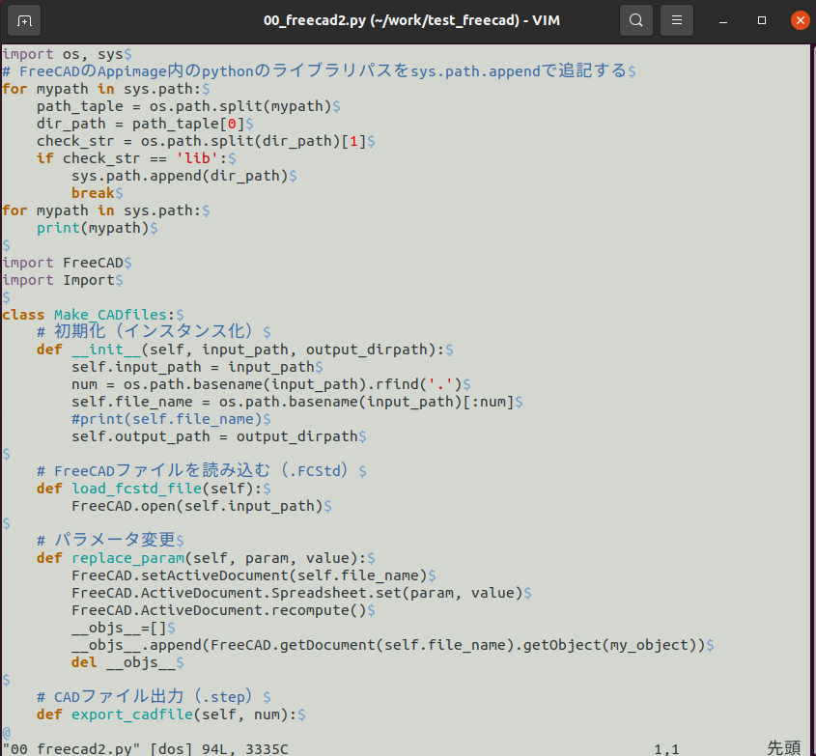Minimize the VIM terminal window

point(723,21)
